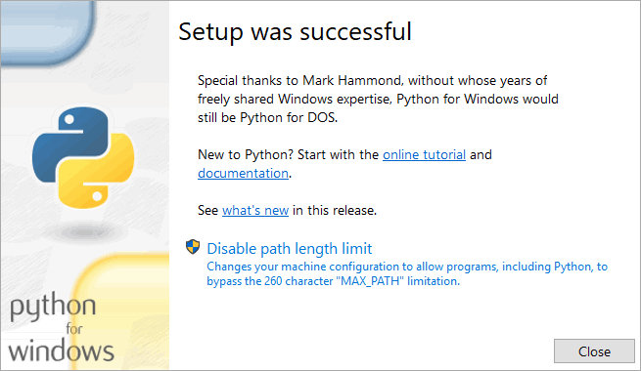
Task: Click the Python logo in the sidebar
Action: click(x=83, y=158)
